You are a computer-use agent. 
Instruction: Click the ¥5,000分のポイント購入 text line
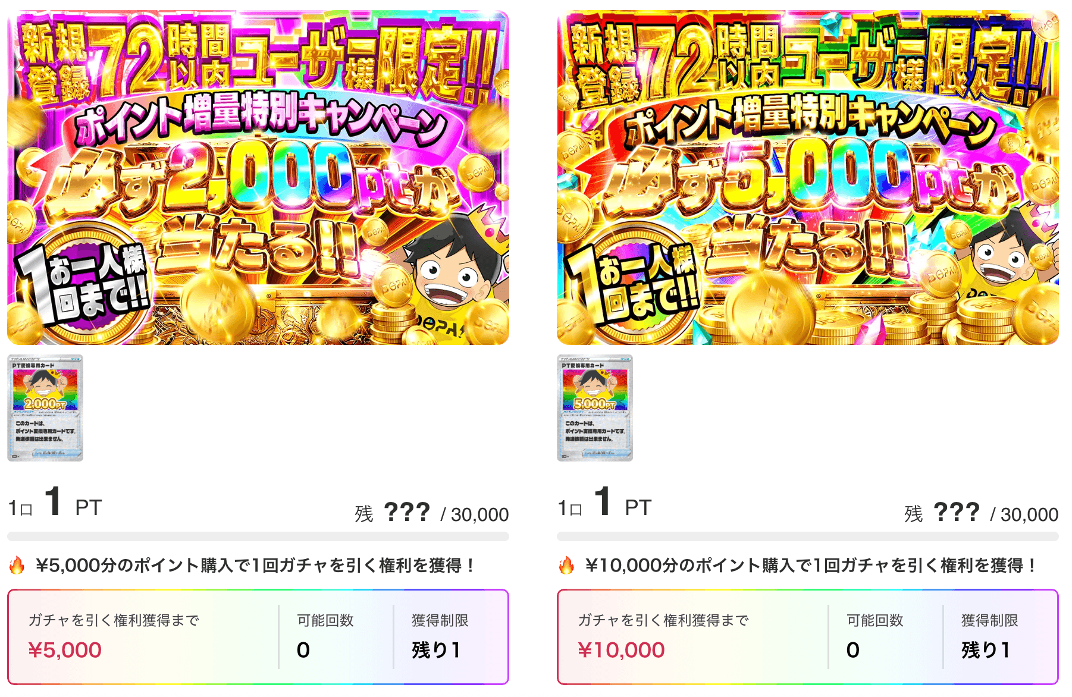point(255,565)
